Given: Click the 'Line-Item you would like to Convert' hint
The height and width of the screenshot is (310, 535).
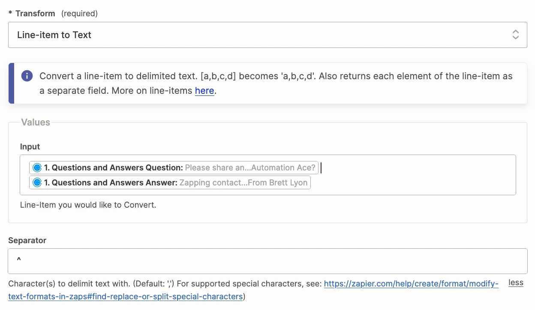Looking at the screenshot, I should 88,205.
